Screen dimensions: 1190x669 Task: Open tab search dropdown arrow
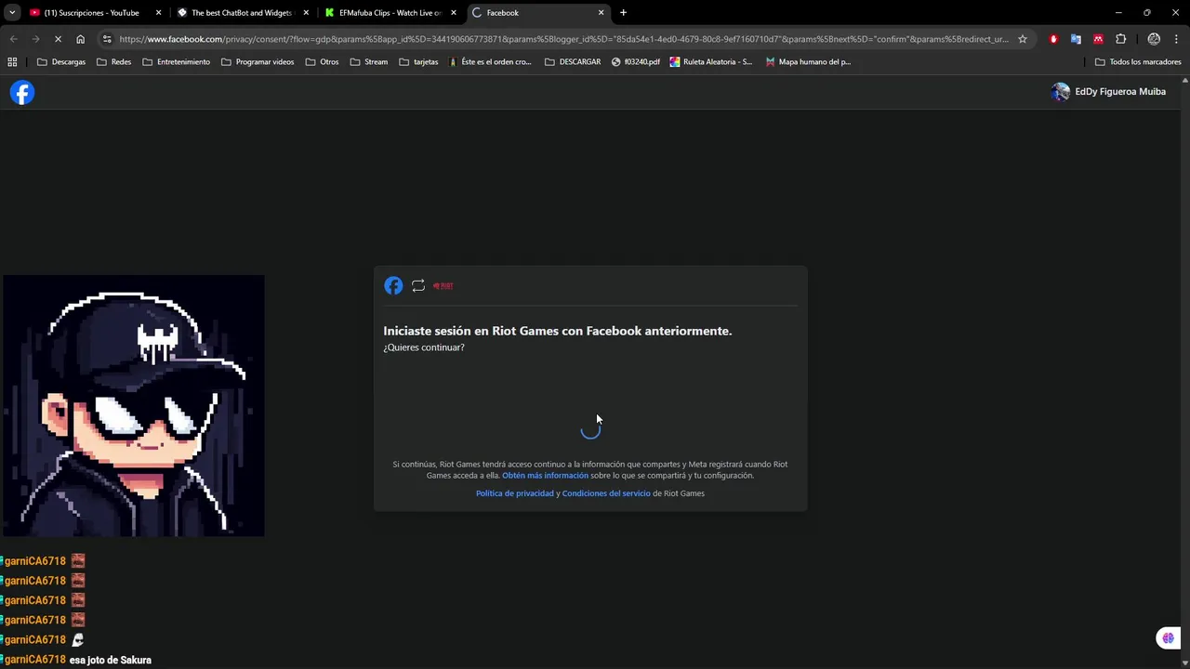click(x=12, y=13)
